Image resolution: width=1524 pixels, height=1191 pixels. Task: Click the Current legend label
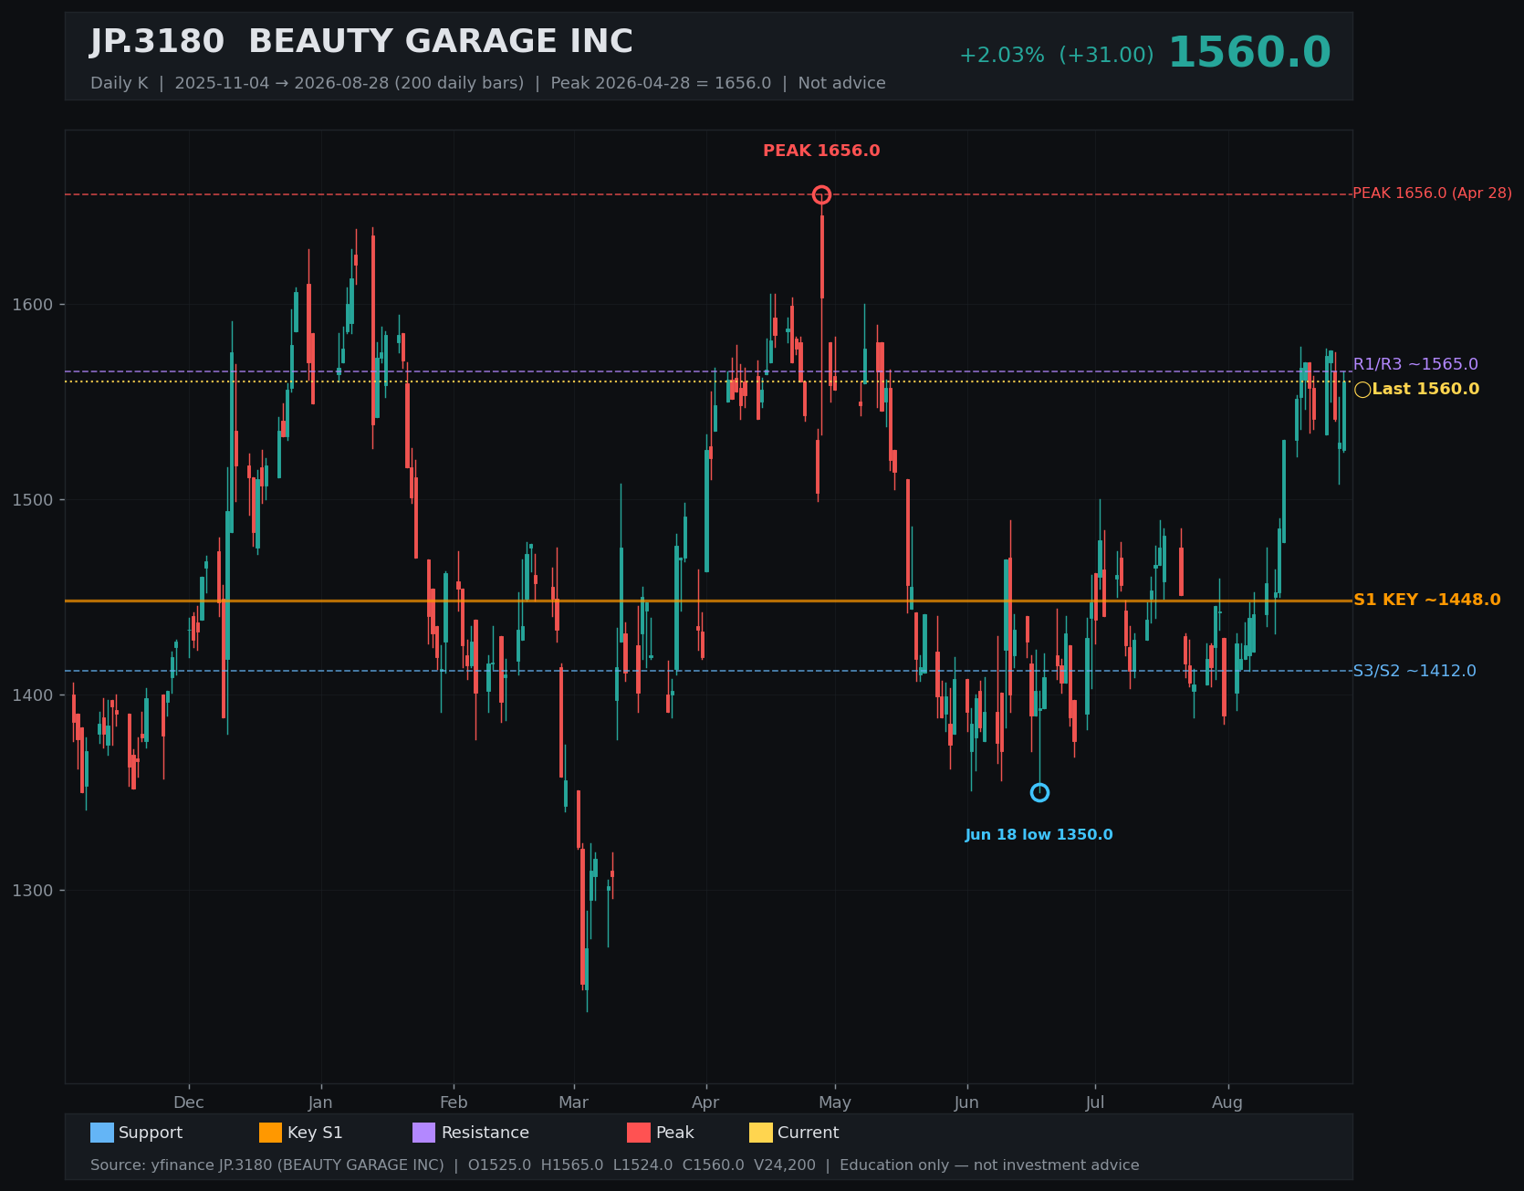809,1133
